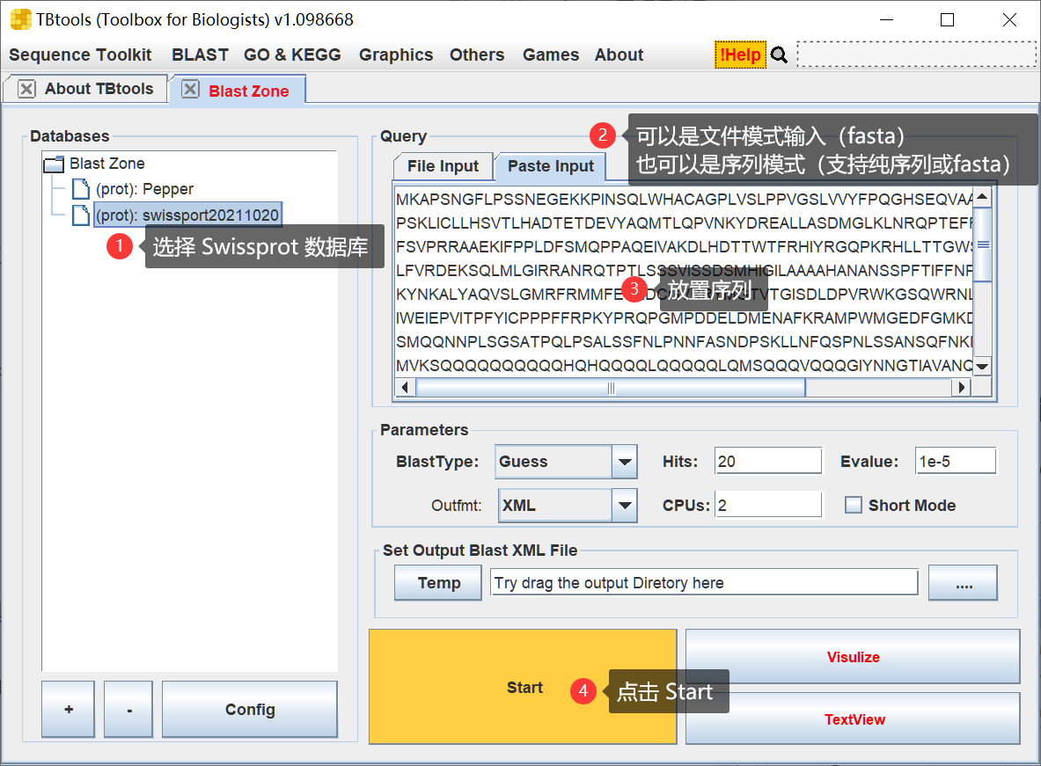Switch to About TBtools tab
The image size is (1041, 766).
99,89
